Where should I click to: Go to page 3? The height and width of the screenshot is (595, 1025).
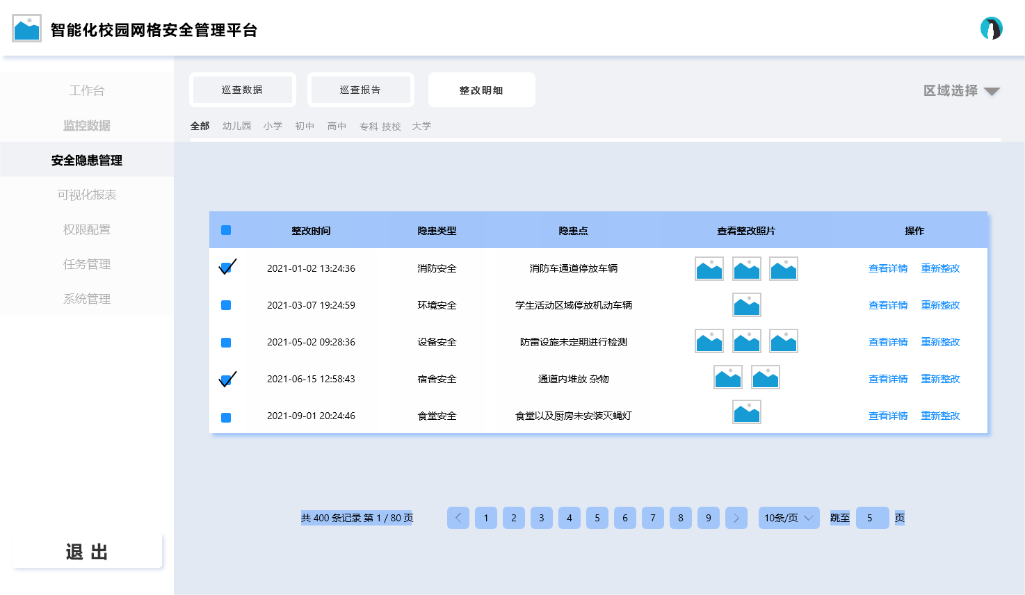[542, 518]
